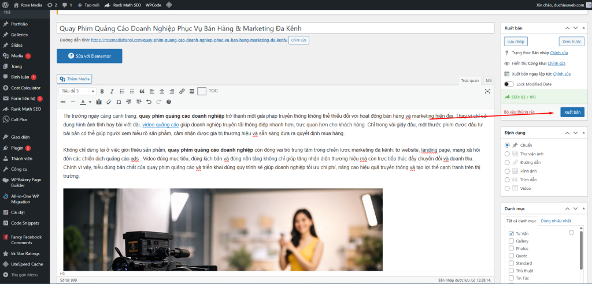The image size is (592, 284).
Task: Open updates indicator in admin bar
Action: click(51, 5)
